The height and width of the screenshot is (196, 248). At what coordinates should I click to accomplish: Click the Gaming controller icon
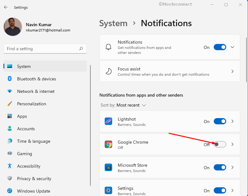point(10,153)
